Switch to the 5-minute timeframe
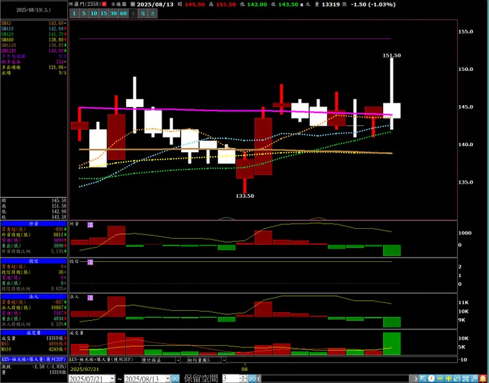The height and width of the screenshot is (383, 489). coord(84,13)
